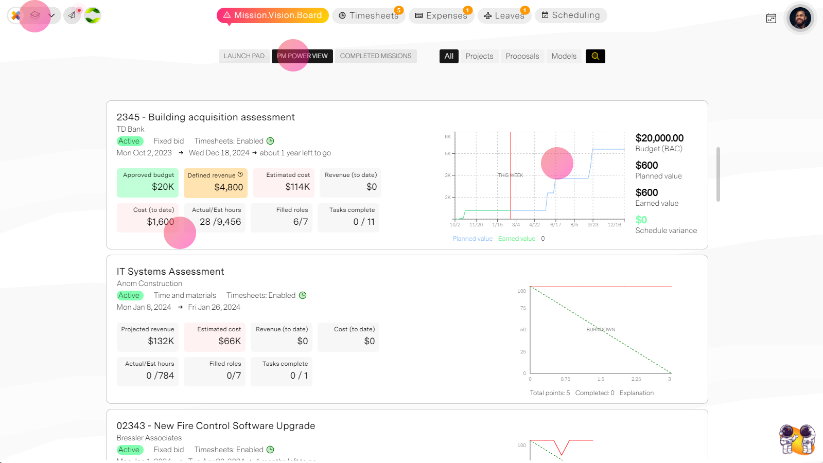Viewport: 823px width, 463px height.
Task: Click the astronaut helper mascot icon
Action: pyautogui.click(x=797, y=439)
